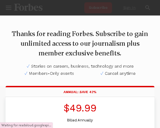Click the red bar atop annual plan

coord(80,87)
